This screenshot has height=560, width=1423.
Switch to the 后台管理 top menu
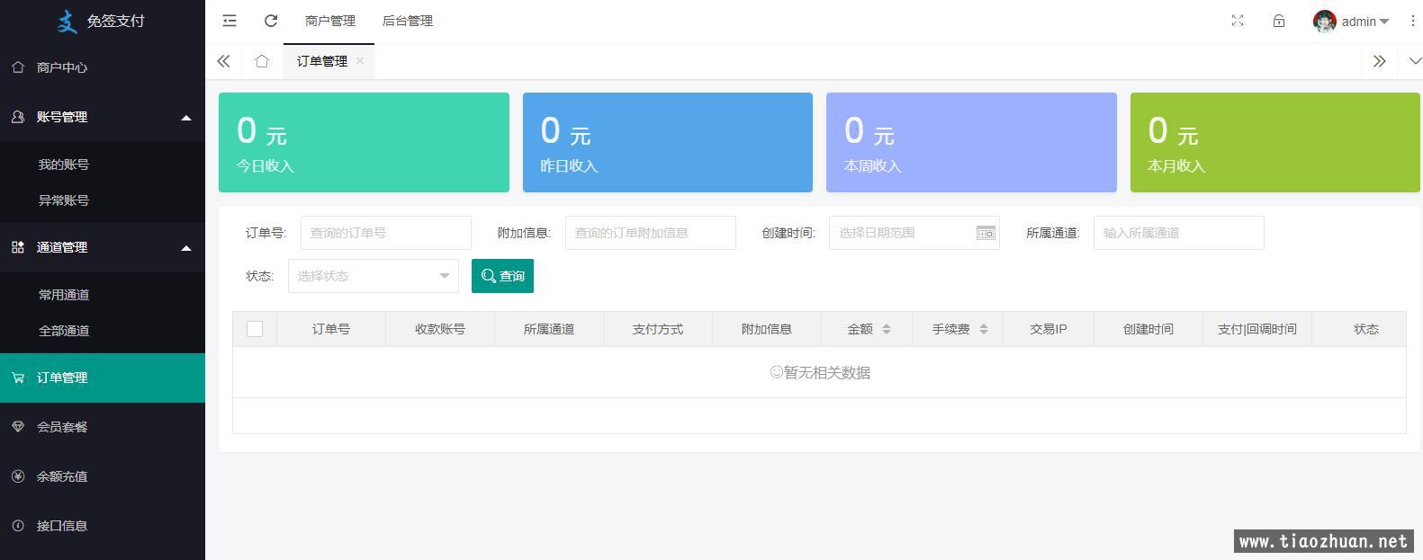[408, 21]
